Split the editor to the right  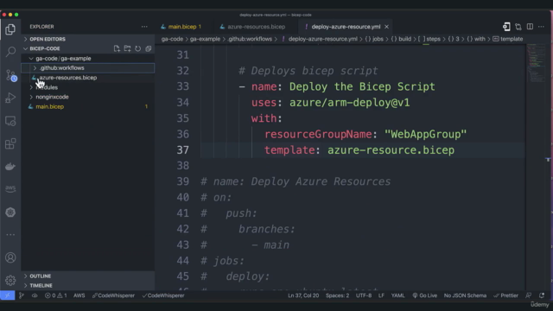point(530,27)
